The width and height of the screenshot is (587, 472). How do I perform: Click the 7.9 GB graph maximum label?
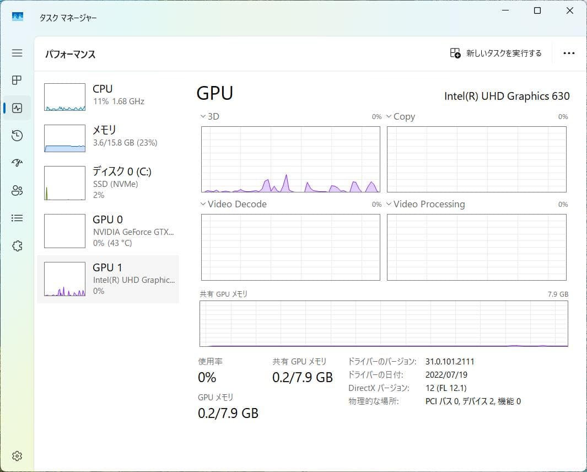point(558,294)
